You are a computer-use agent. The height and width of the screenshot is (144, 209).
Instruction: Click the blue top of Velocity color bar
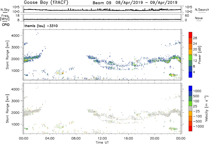click(190, 88)
